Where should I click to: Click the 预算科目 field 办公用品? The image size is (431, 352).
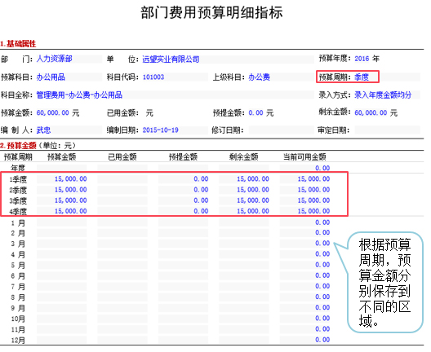69,77
